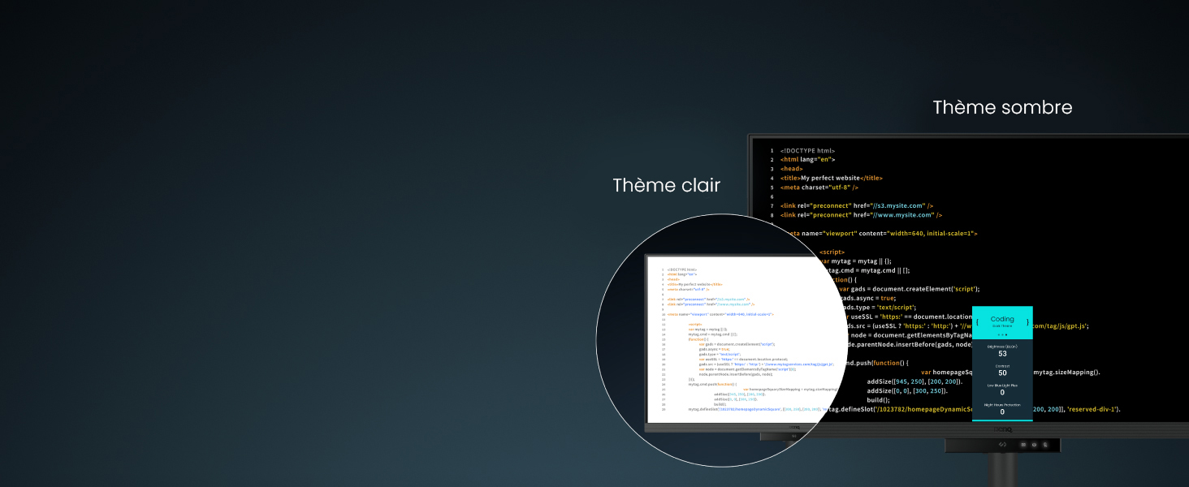Open the Low Blue Light Plus setting
Viewport: 1189px width, 487px height.
[1002, 389]
